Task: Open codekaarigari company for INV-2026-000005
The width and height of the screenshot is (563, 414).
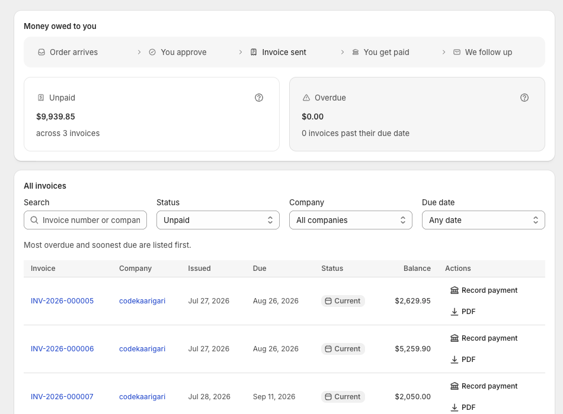Action: coord(142,301)
